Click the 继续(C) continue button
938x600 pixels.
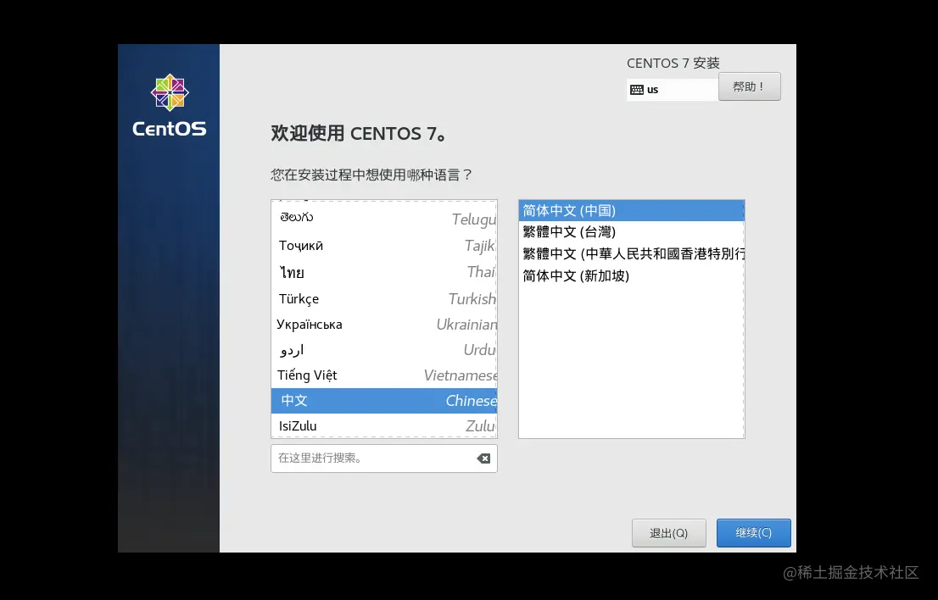click(754, 532)
